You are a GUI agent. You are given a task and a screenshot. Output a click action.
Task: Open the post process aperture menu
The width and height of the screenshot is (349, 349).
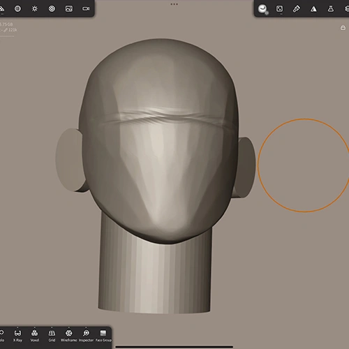(x=52, y=9)
